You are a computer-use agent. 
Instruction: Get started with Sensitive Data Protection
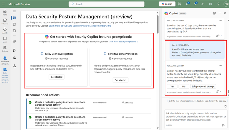click(x=120, y=80)
